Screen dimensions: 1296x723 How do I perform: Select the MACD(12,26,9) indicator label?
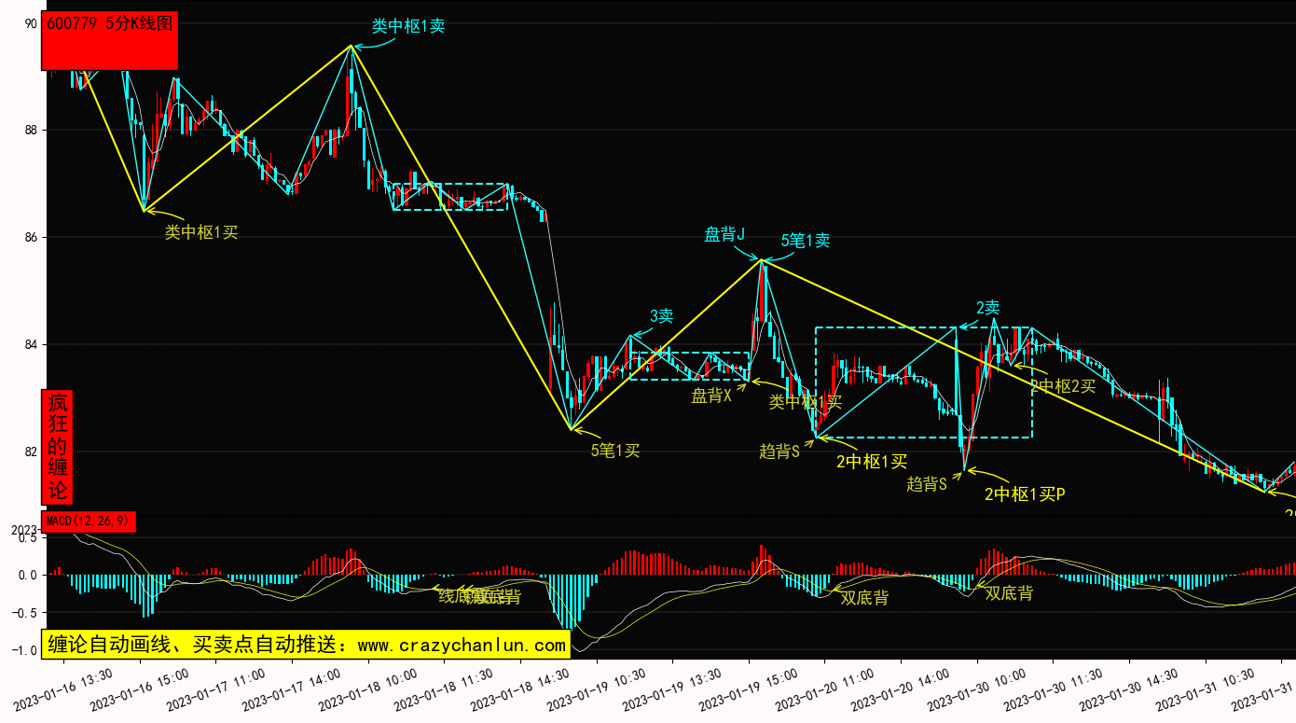(89, 521)
